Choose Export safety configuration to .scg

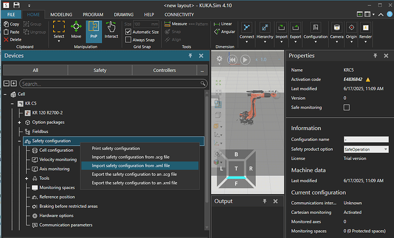pyautogui.click(x=140, y=174)
